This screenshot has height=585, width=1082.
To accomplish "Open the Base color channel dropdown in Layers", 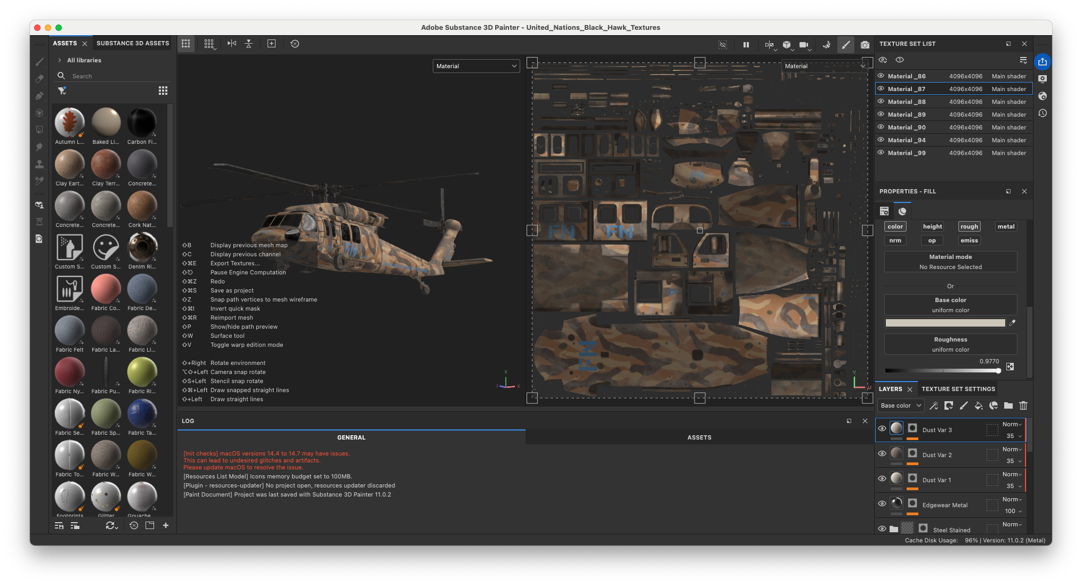I will pos(901,405).
